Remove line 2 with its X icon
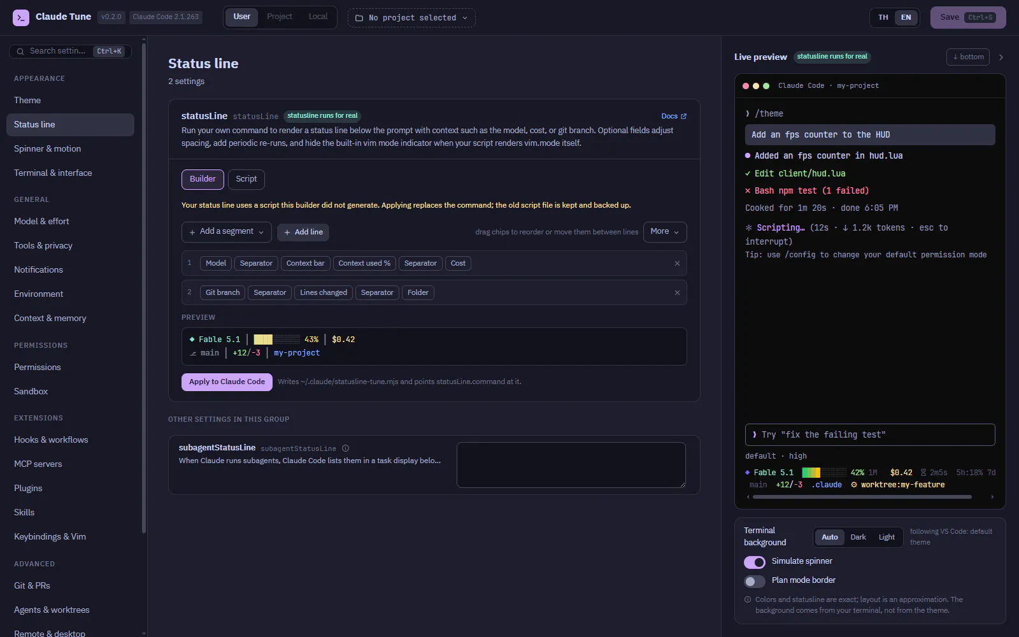This screenshot has height=637, width=1019. point(677,293)
